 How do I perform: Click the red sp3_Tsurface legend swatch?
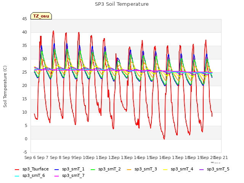tap(17, 169)
